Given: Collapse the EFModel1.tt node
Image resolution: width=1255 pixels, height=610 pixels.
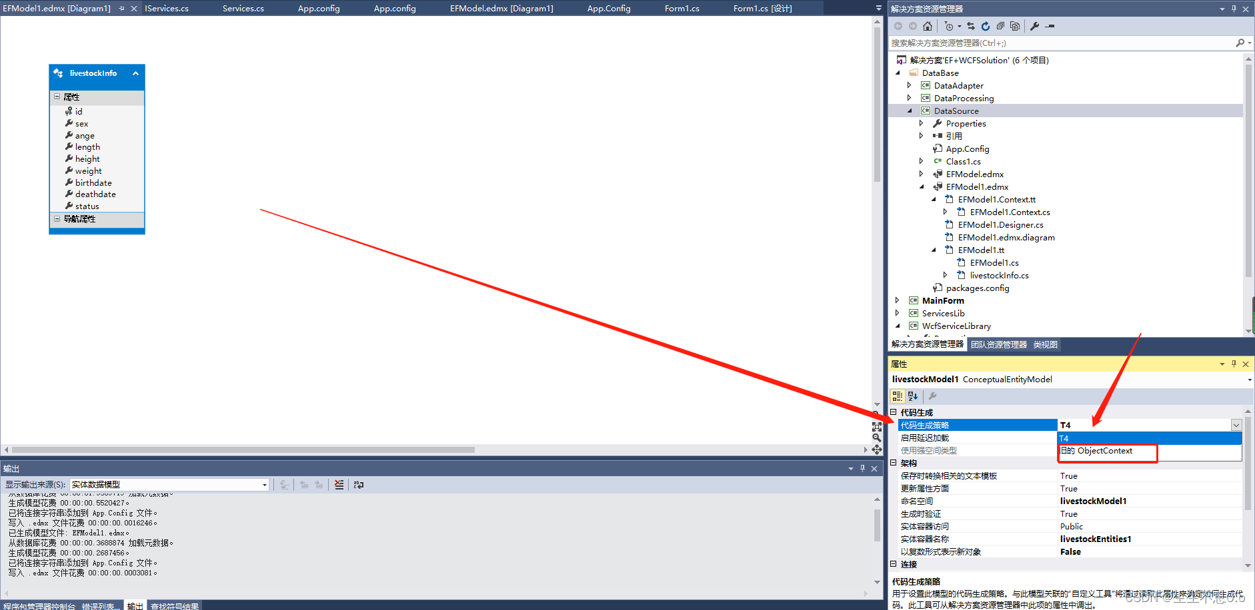Looking at the screenshot, I should click(934, 250).
